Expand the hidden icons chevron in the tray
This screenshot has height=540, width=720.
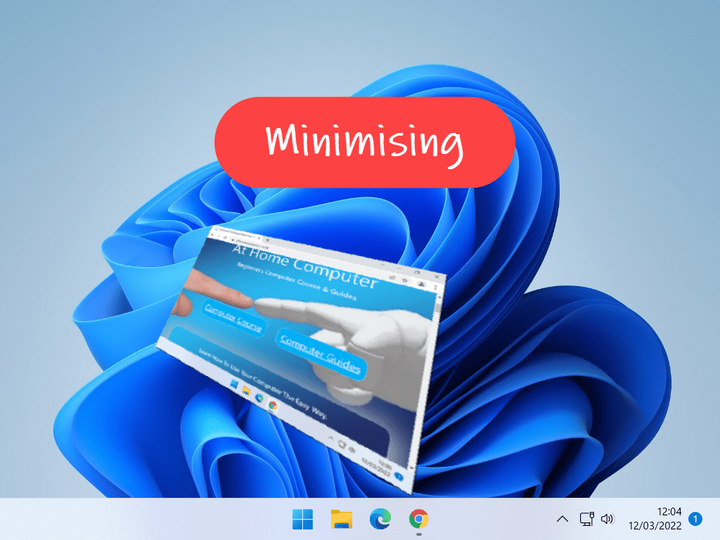[x=562, y=519]
